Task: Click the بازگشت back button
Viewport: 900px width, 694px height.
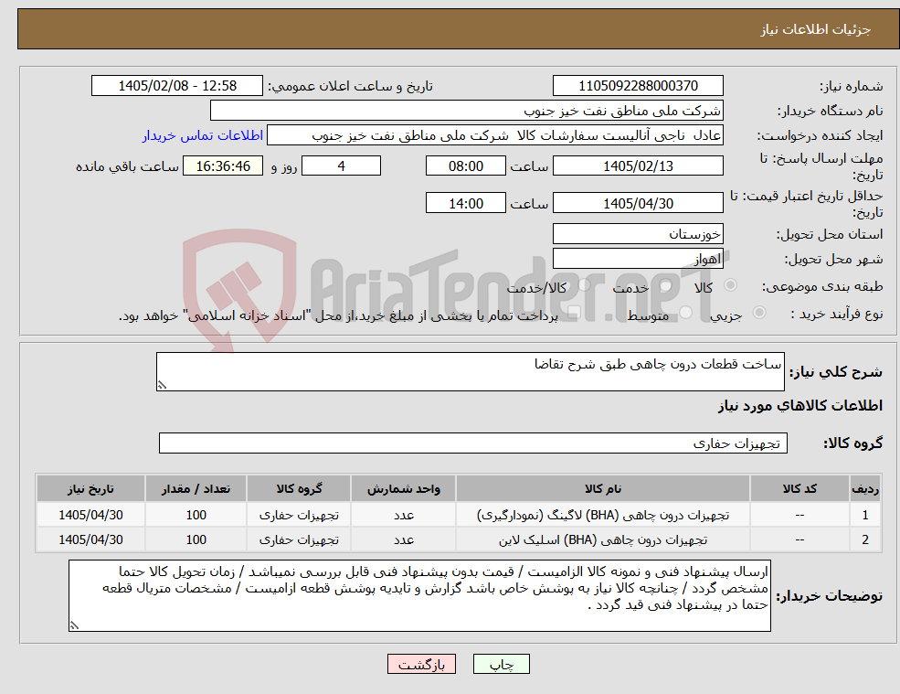Action: click(x=421, y=664)
